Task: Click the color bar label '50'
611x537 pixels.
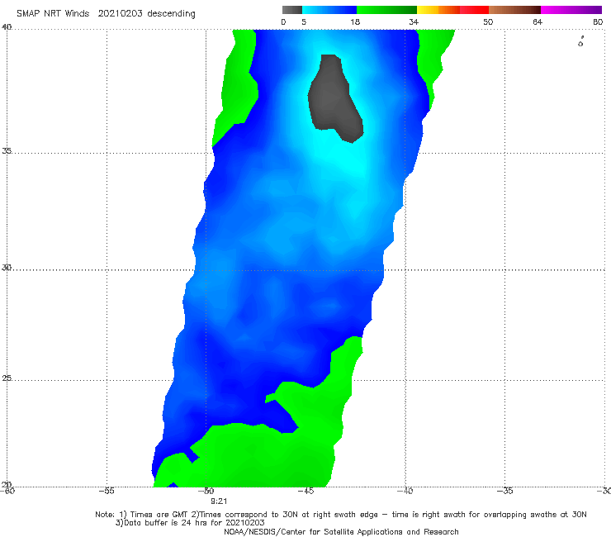Action: pos(488,22)
